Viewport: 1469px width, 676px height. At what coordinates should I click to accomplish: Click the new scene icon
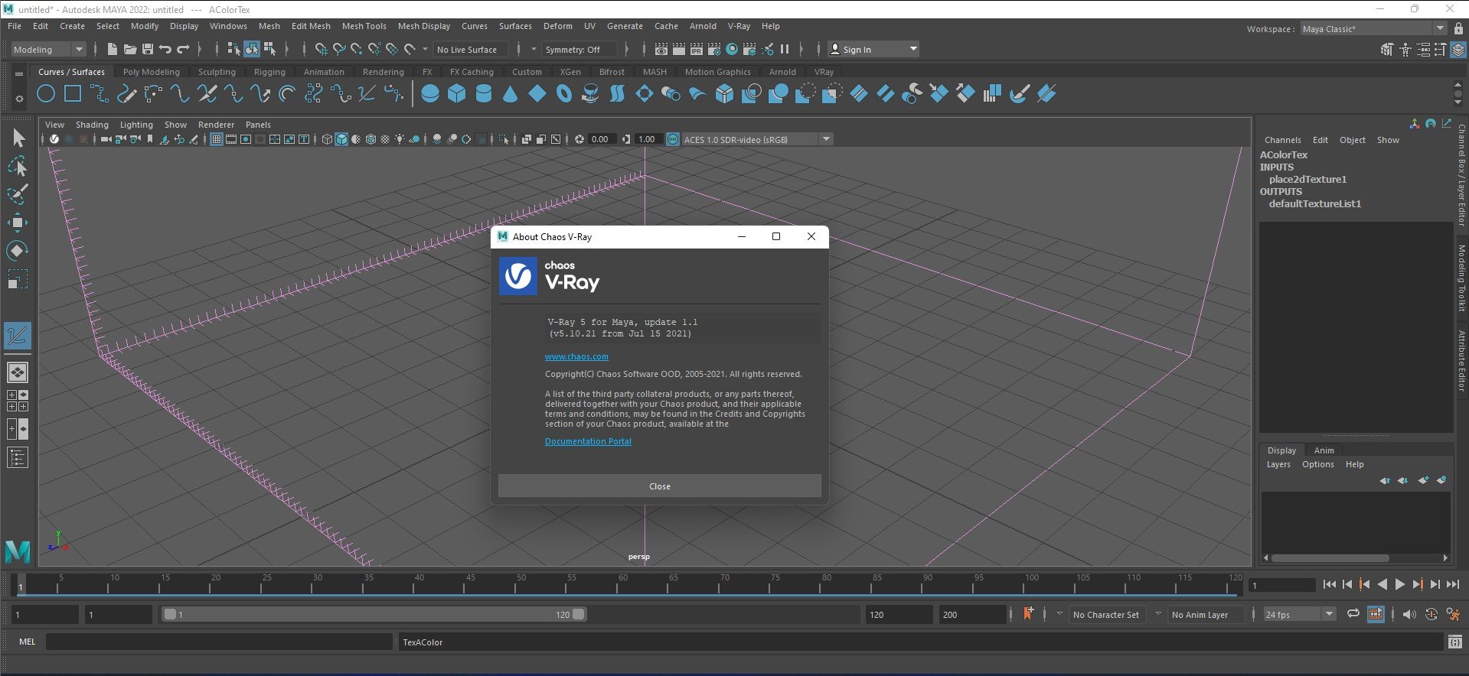(113, 49)
